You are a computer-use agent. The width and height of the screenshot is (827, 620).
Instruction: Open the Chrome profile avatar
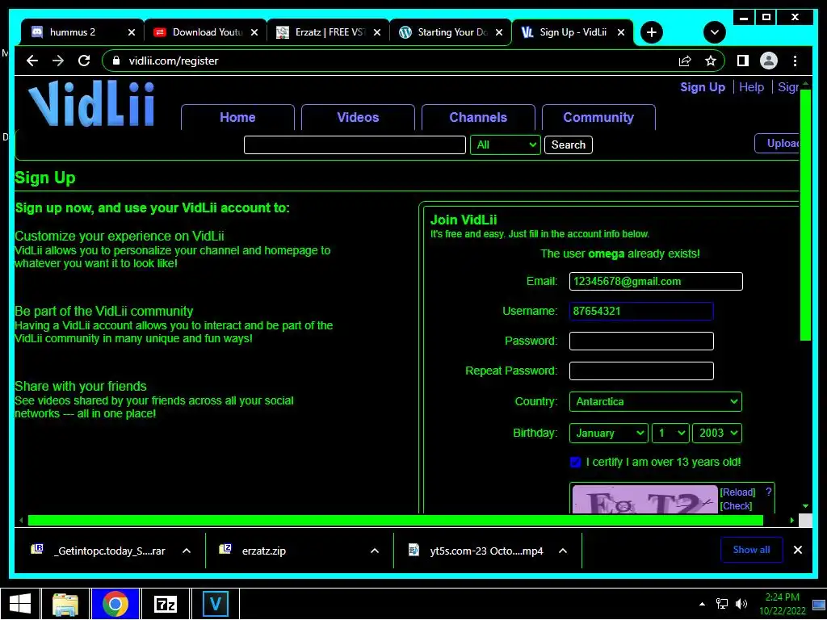pyautogui.click(x=769, y=61)
